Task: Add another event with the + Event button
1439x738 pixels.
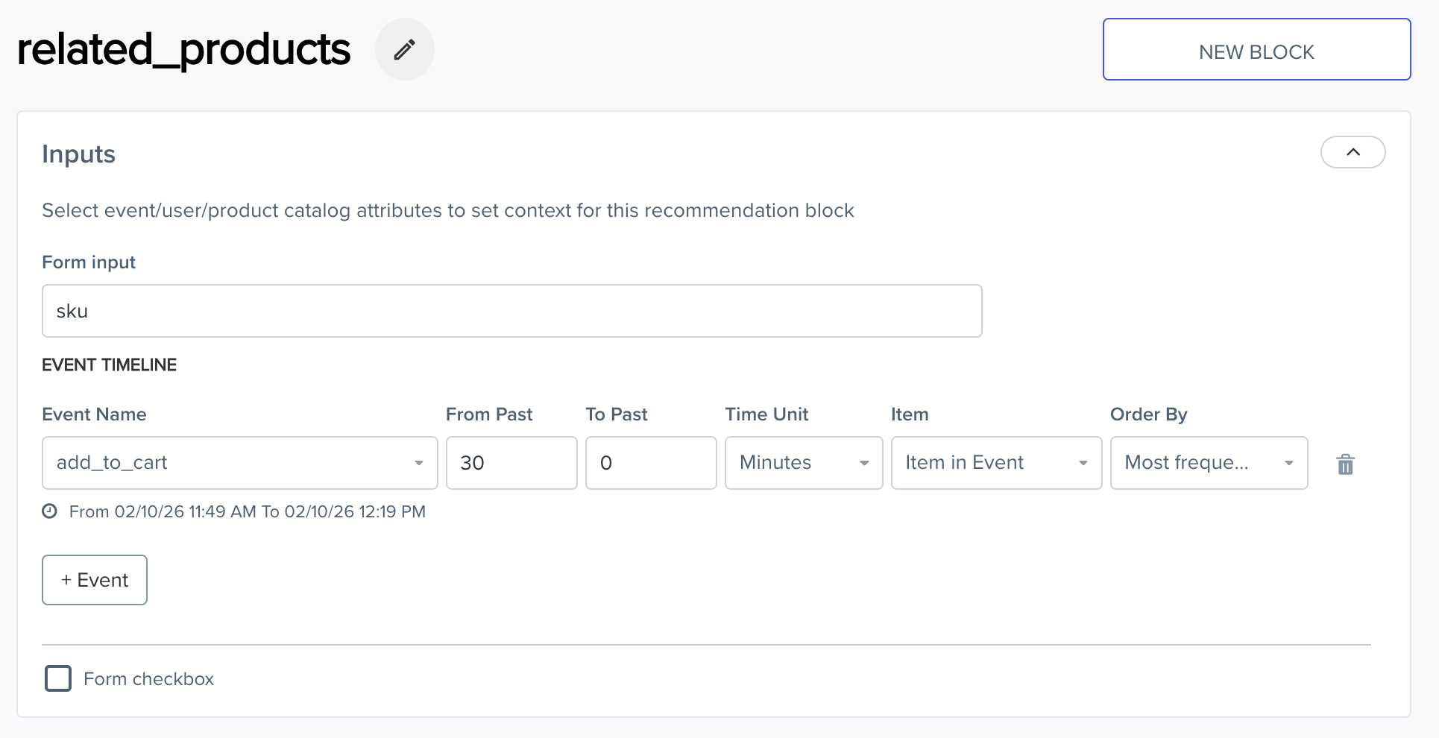Action: (94, 580)
